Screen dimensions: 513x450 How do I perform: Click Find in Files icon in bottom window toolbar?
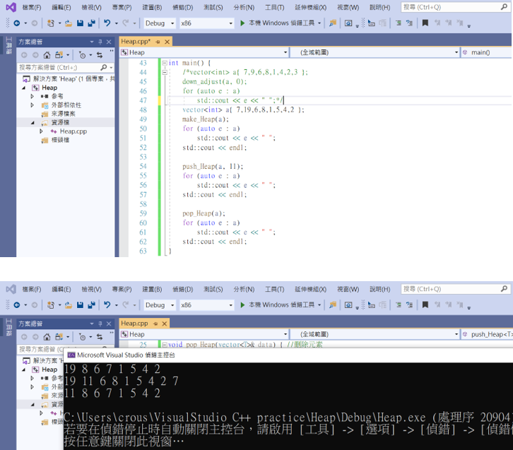pos(333,304)
